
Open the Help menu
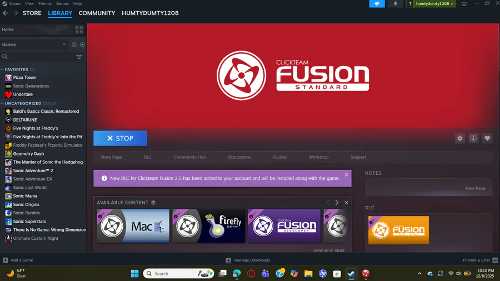(77, 3)
